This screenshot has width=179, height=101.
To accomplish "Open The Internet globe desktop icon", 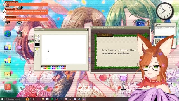I will pos(8,34).
